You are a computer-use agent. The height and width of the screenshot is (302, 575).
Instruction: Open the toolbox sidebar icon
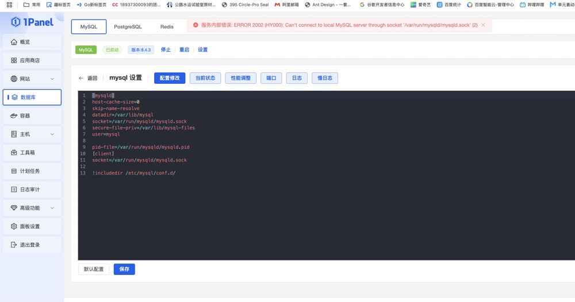coord(14,153)
